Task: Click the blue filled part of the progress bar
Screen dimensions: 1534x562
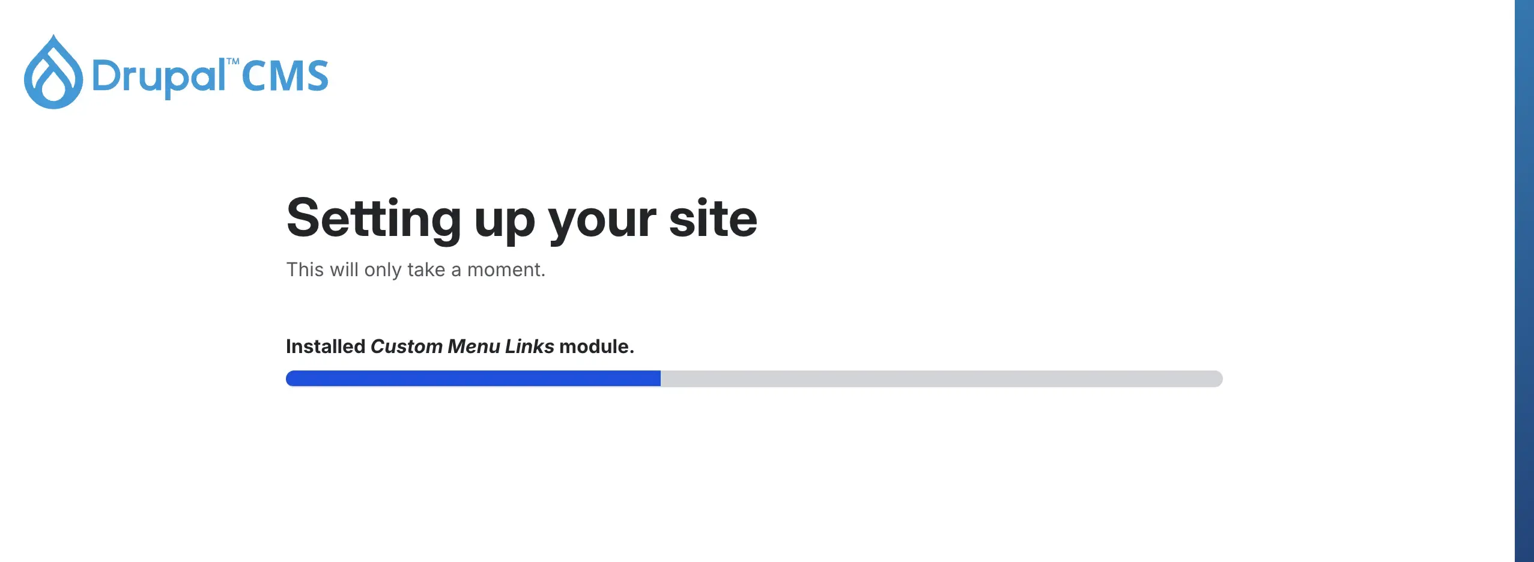Action: pyautogui.click(x=473, y=378)
